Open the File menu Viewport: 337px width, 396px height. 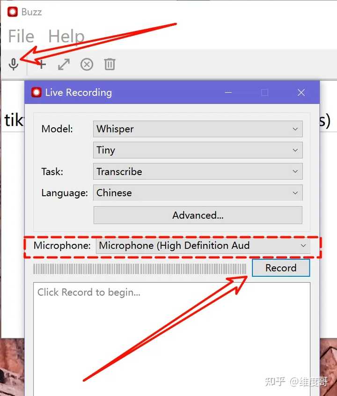coord(21,36)
